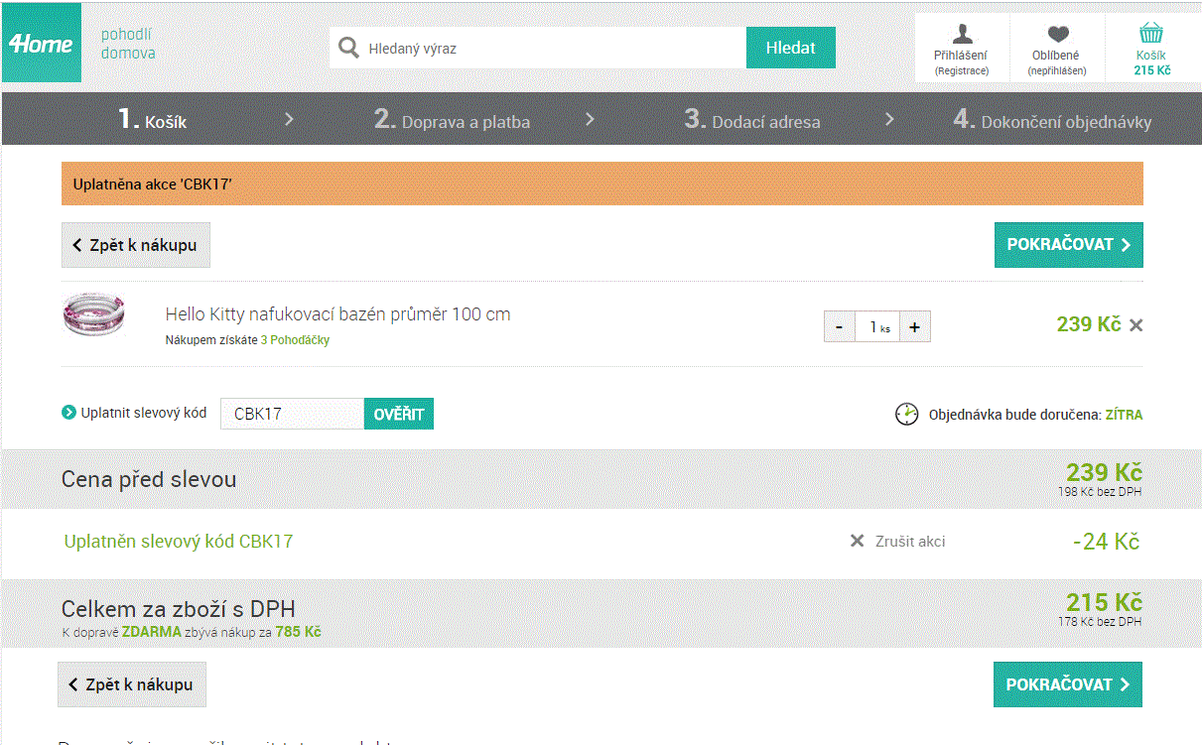This screenshot has width=1202, height=745.
Task: Open Oblíbené favorites heart icon
Action: coord(1057,34)
